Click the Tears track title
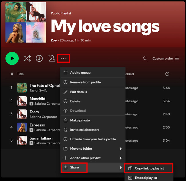This screenshot has width=186, height=181. [x=34, y=112]
